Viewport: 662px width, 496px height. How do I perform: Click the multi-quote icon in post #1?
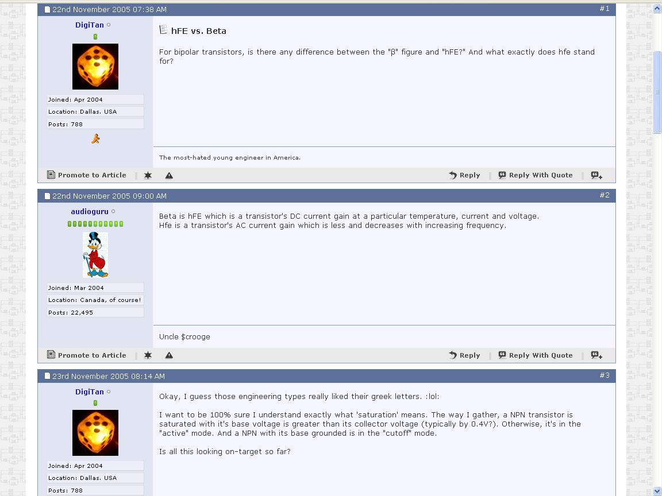coord(596,175)
